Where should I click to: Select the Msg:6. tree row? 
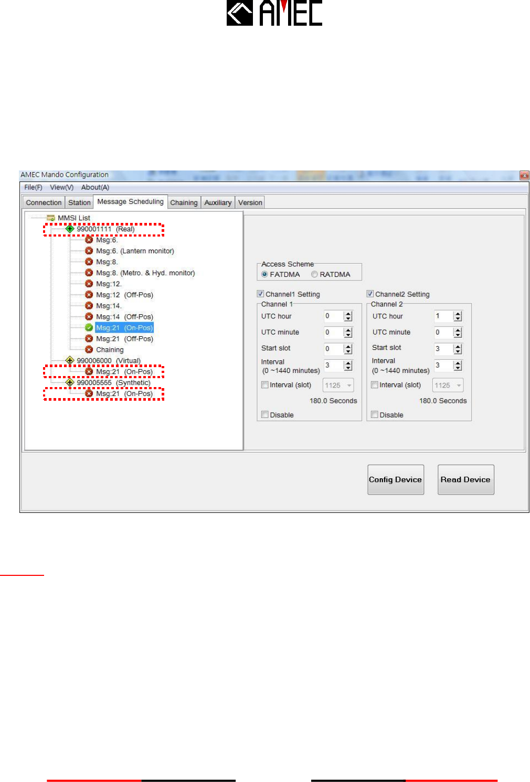point(107,240)
